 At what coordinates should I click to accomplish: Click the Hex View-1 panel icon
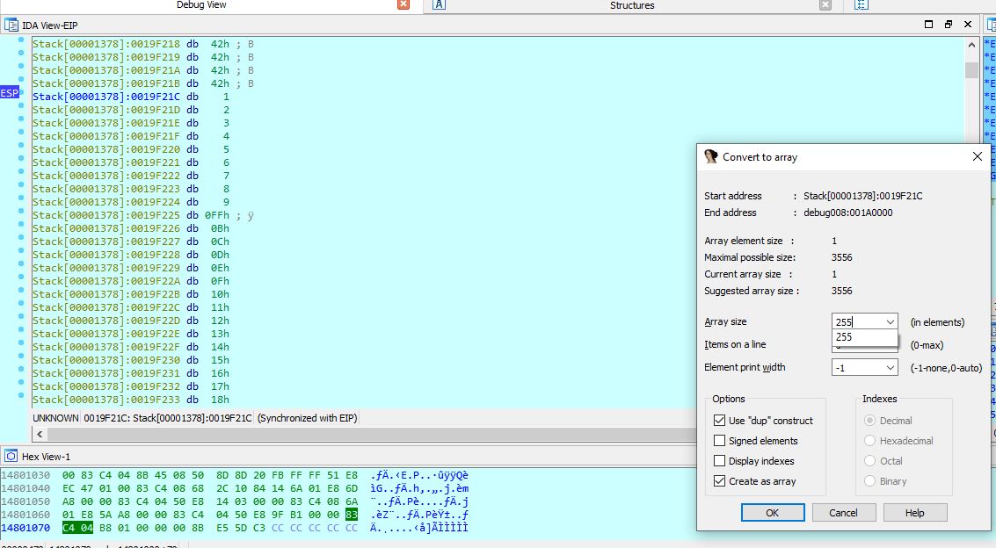(11, 456)
